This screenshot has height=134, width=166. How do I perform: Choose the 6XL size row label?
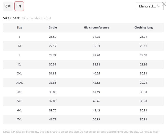[19, 110]
